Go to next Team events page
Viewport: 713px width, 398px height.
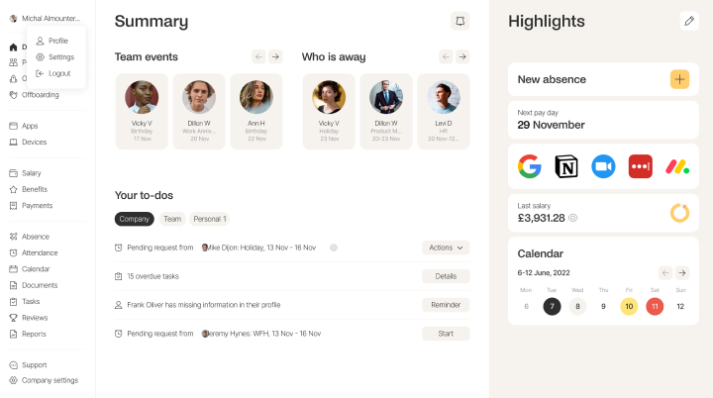[x=275, y=56]
